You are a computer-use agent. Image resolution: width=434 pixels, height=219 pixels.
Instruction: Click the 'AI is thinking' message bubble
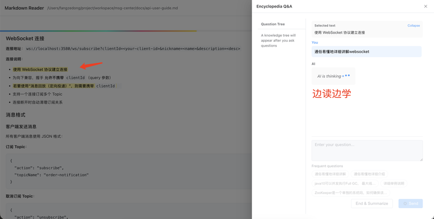pyautogui.click(x=333, y=76)
